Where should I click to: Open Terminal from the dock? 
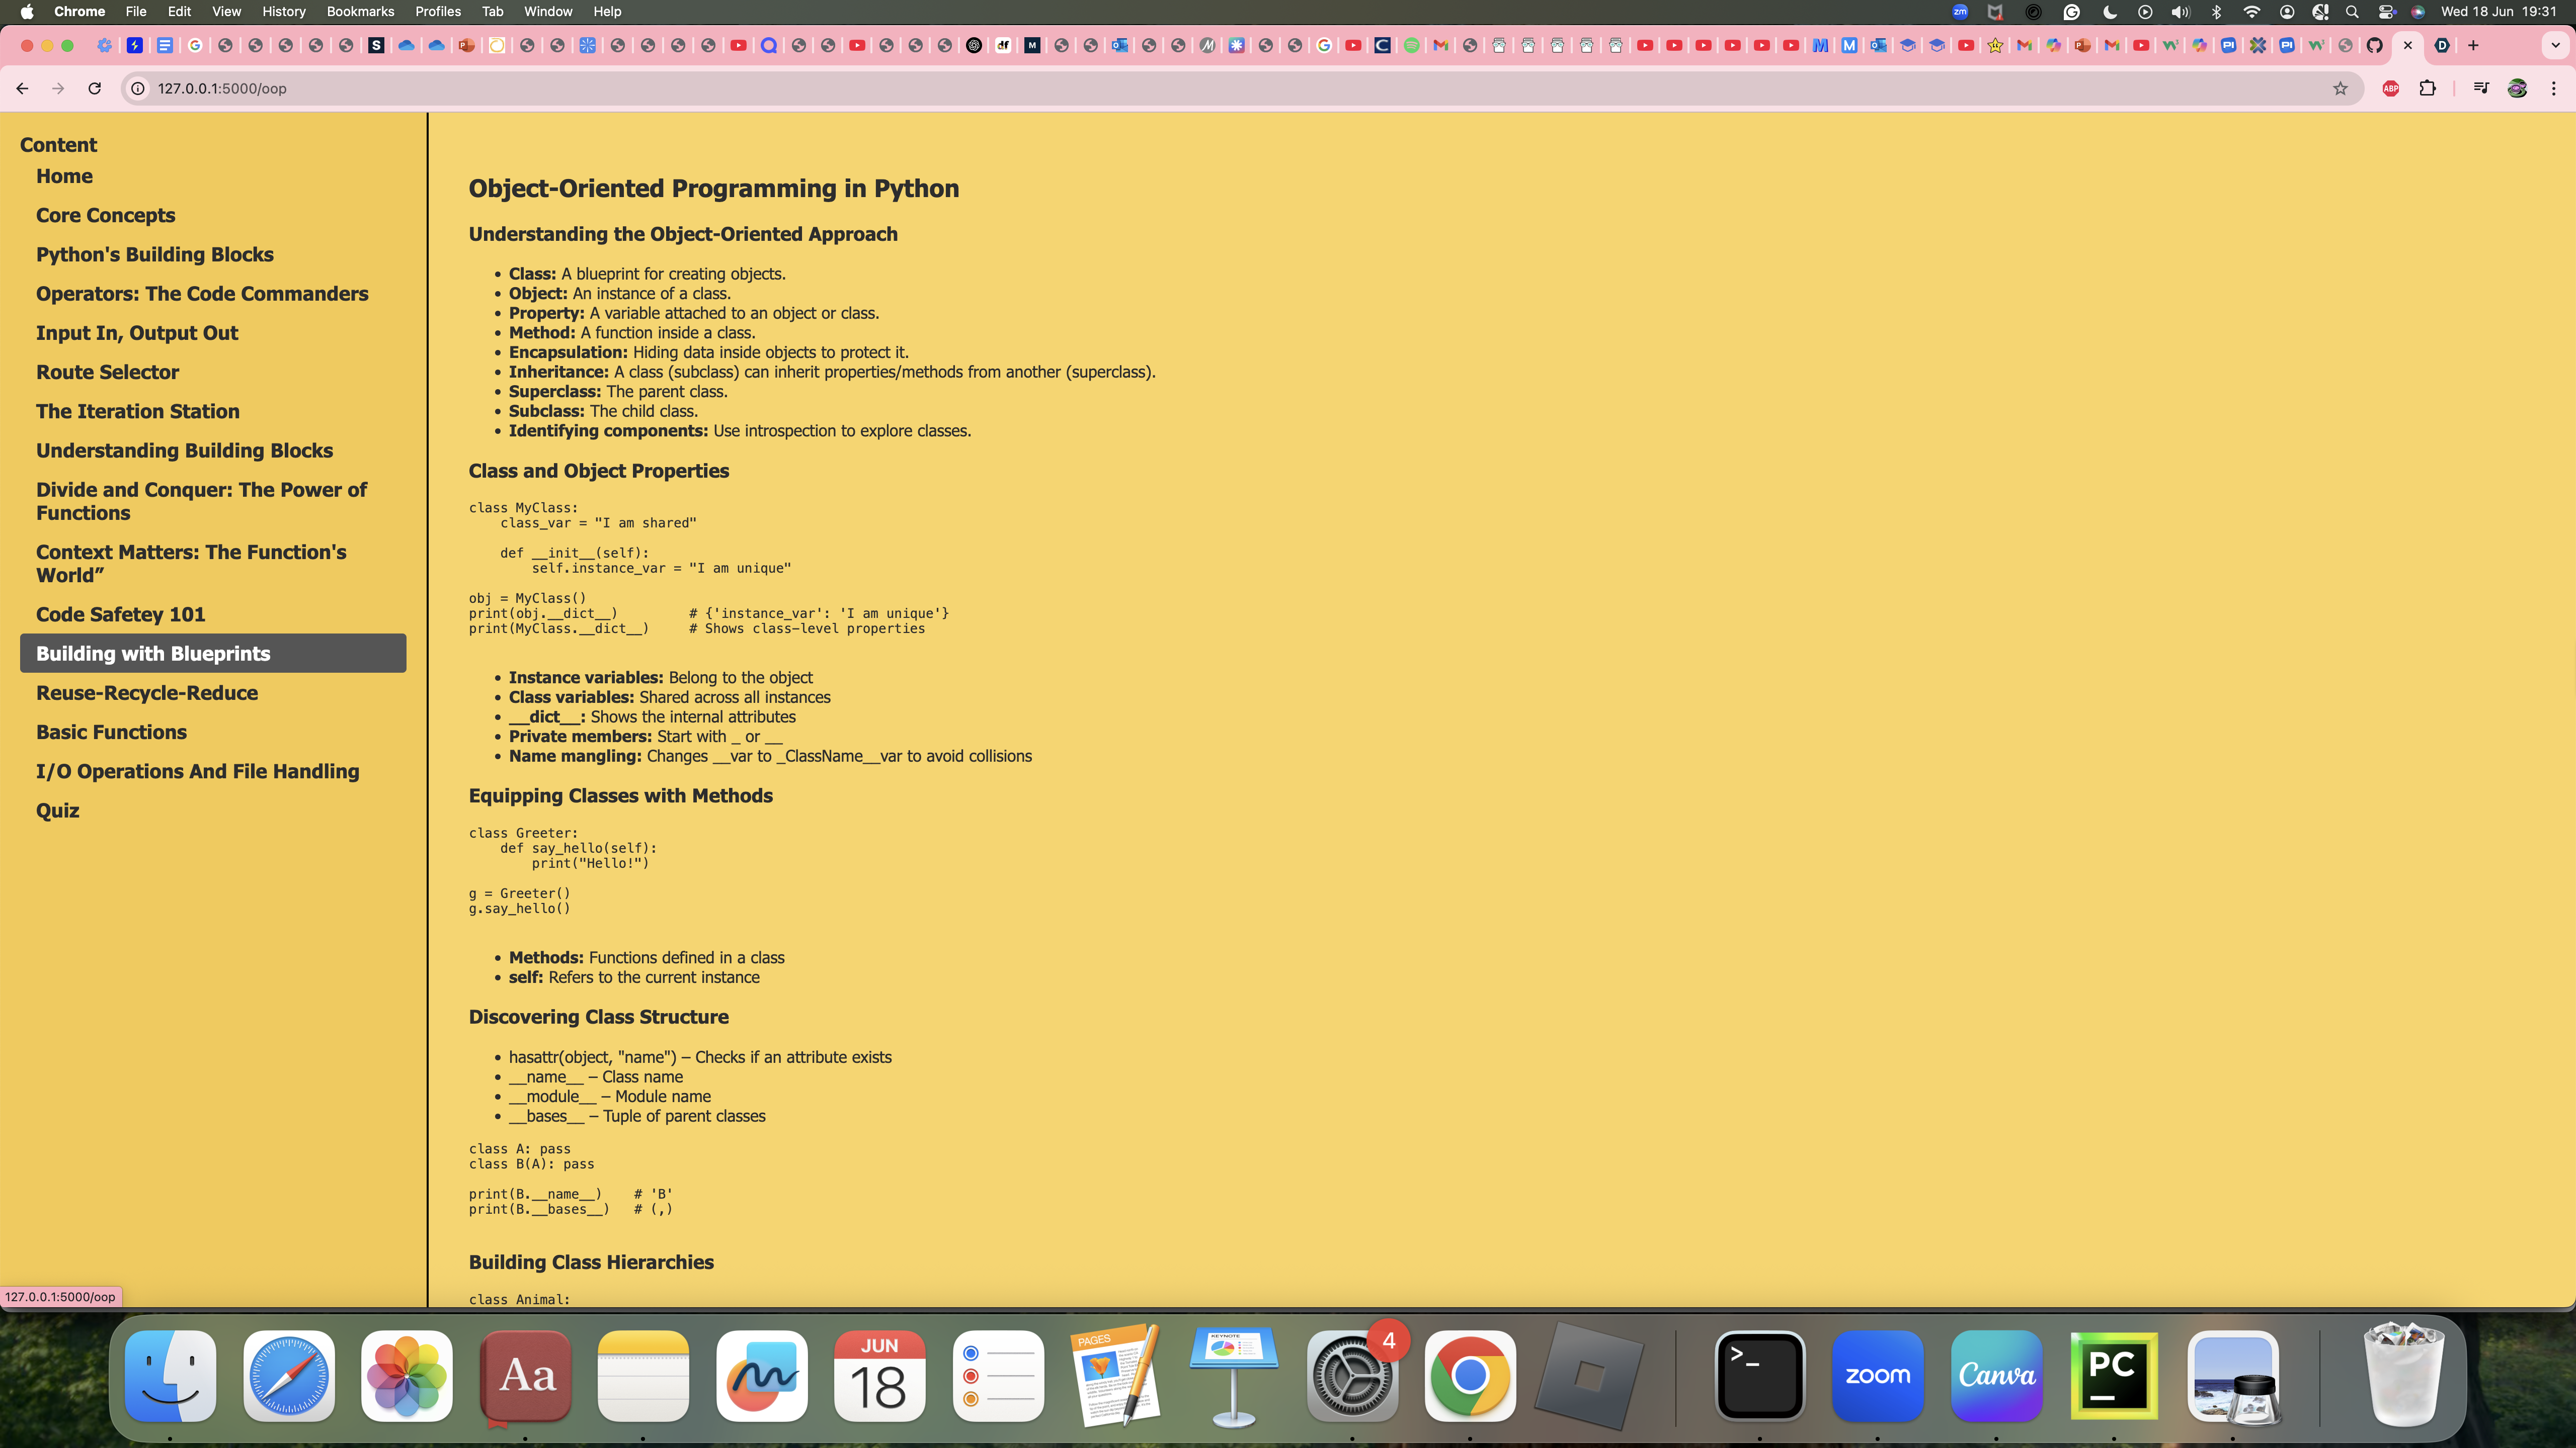(x=1759, y=1375)
